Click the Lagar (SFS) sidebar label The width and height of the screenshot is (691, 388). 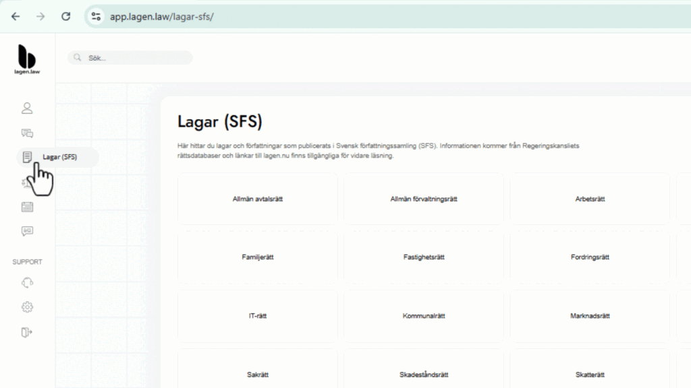(60, 157)
